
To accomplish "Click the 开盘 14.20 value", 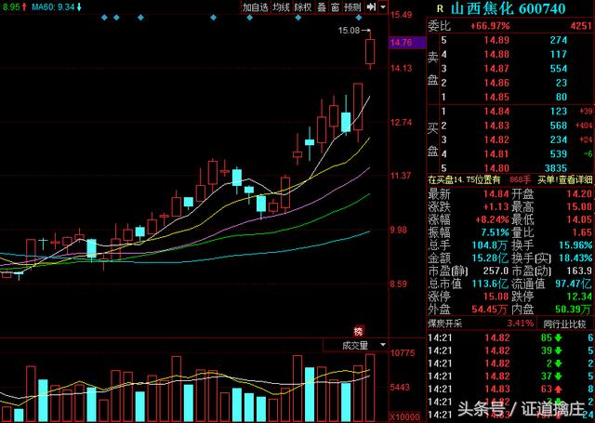I will point(579,194).
